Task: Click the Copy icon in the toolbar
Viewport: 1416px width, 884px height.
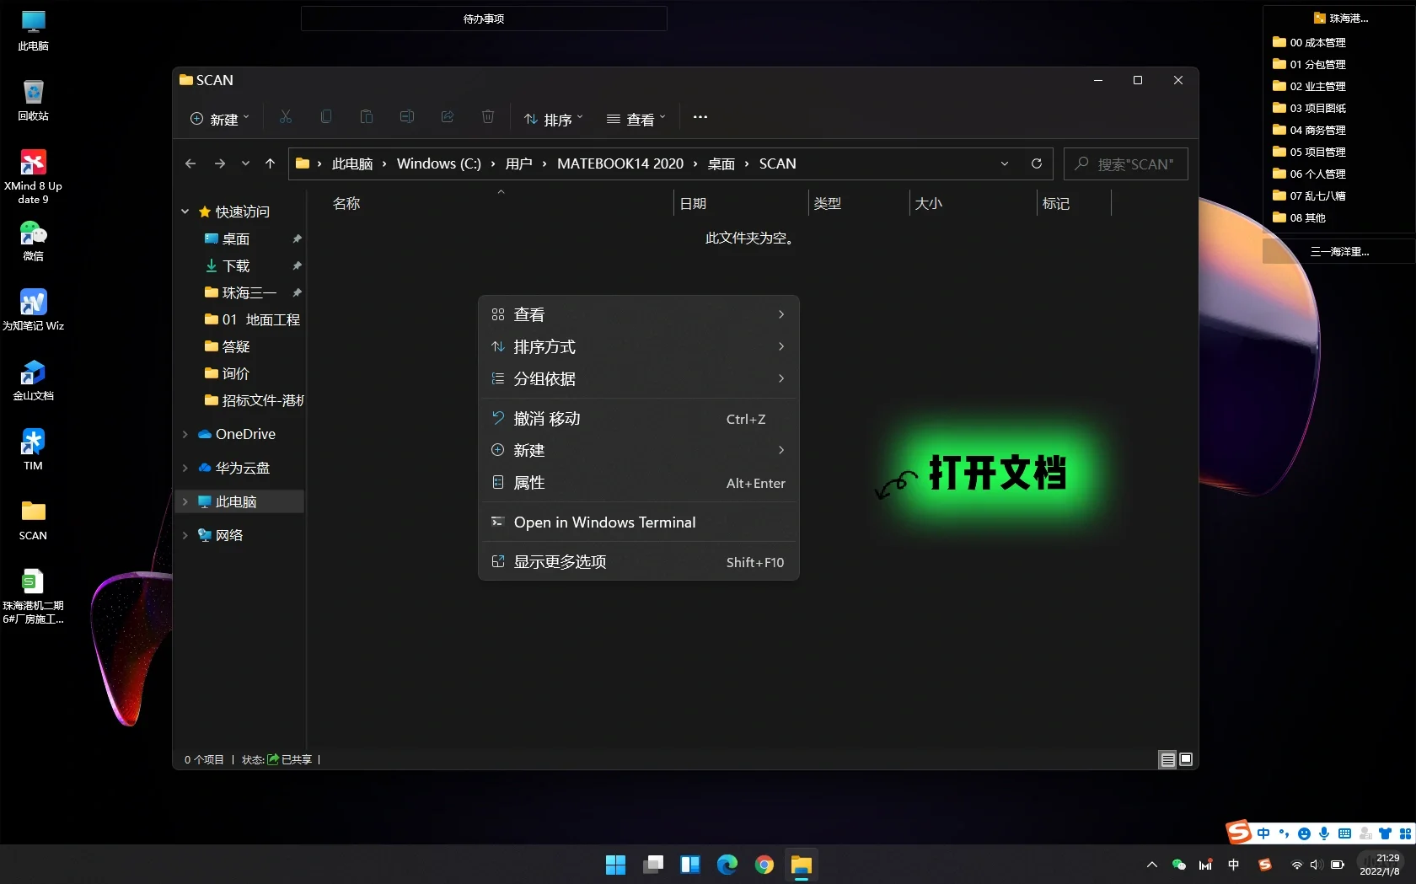Action: [325, 117]
